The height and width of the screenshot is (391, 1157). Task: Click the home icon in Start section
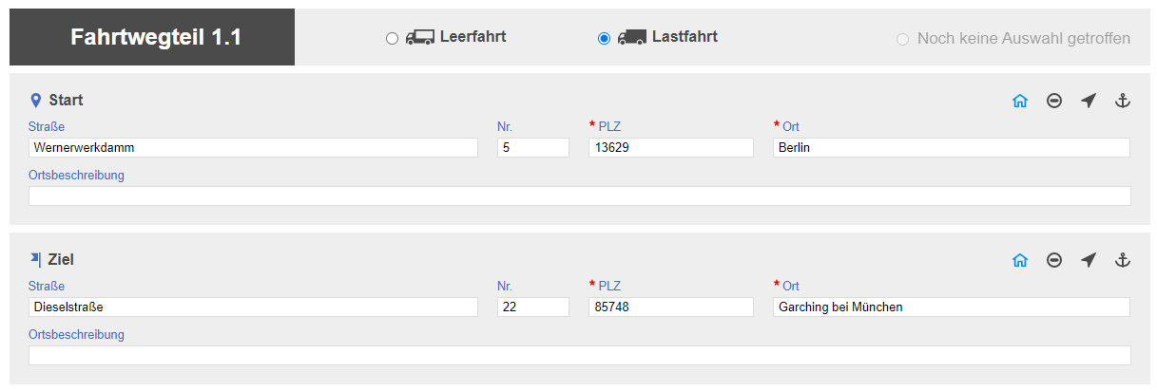[1020, 101]
